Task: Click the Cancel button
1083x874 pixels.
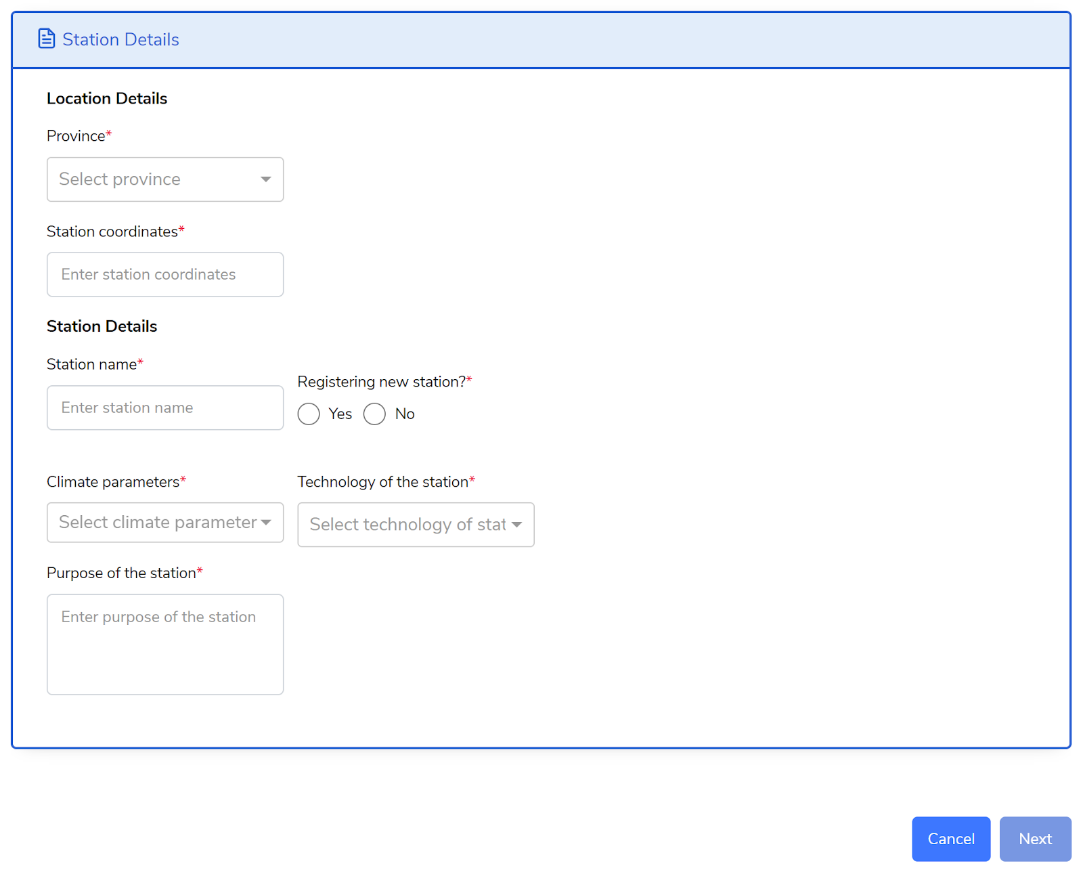Action: (x=951, y=839)
